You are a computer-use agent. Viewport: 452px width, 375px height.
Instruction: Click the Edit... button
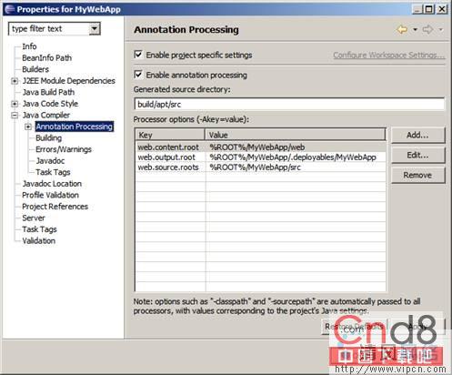[x=417, y=156]
